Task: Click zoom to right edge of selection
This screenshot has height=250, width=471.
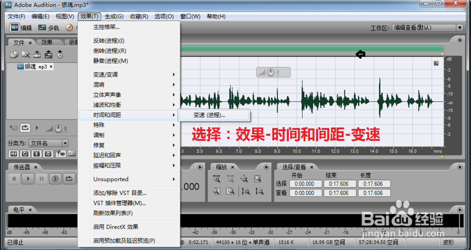Action: click(x=230, y=191)
